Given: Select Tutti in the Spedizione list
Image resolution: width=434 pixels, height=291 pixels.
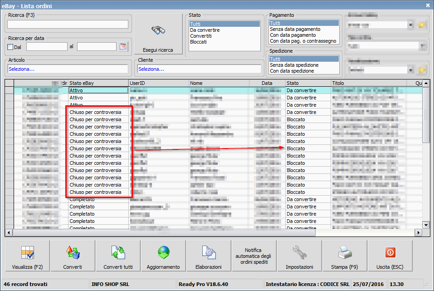Looking at the screenshot, I should (x=304, y=59).
